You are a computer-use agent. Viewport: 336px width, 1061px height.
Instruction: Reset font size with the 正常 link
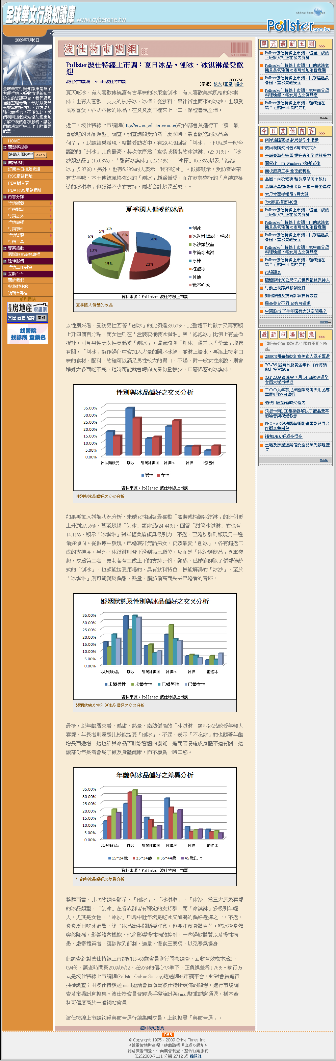(229, 84)
